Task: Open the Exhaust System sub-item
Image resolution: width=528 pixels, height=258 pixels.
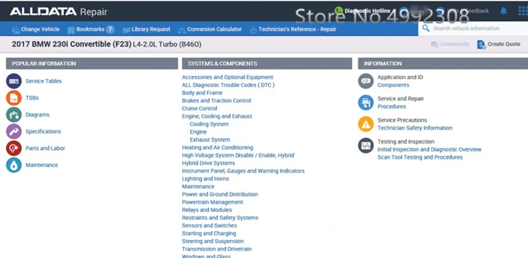Action: 210,140
